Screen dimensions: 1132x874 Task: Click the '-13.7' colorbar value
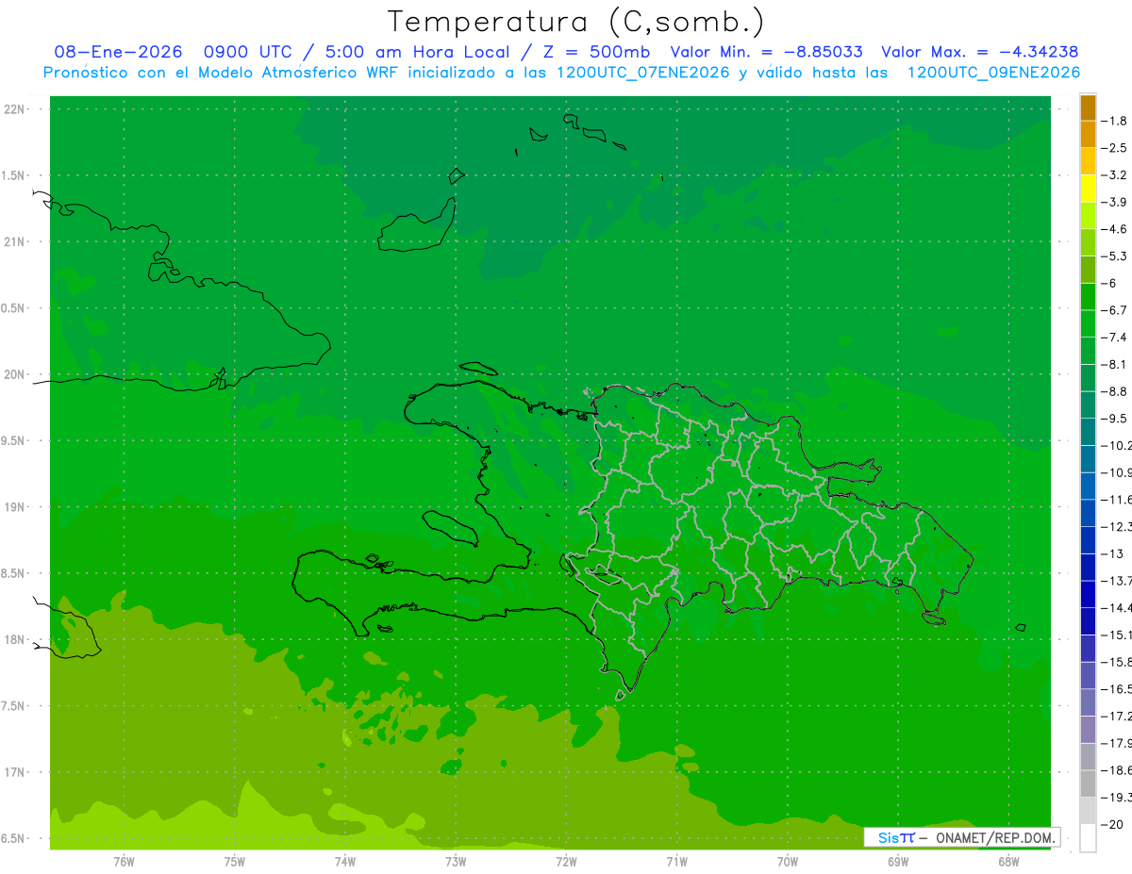tap(1116, 580)
